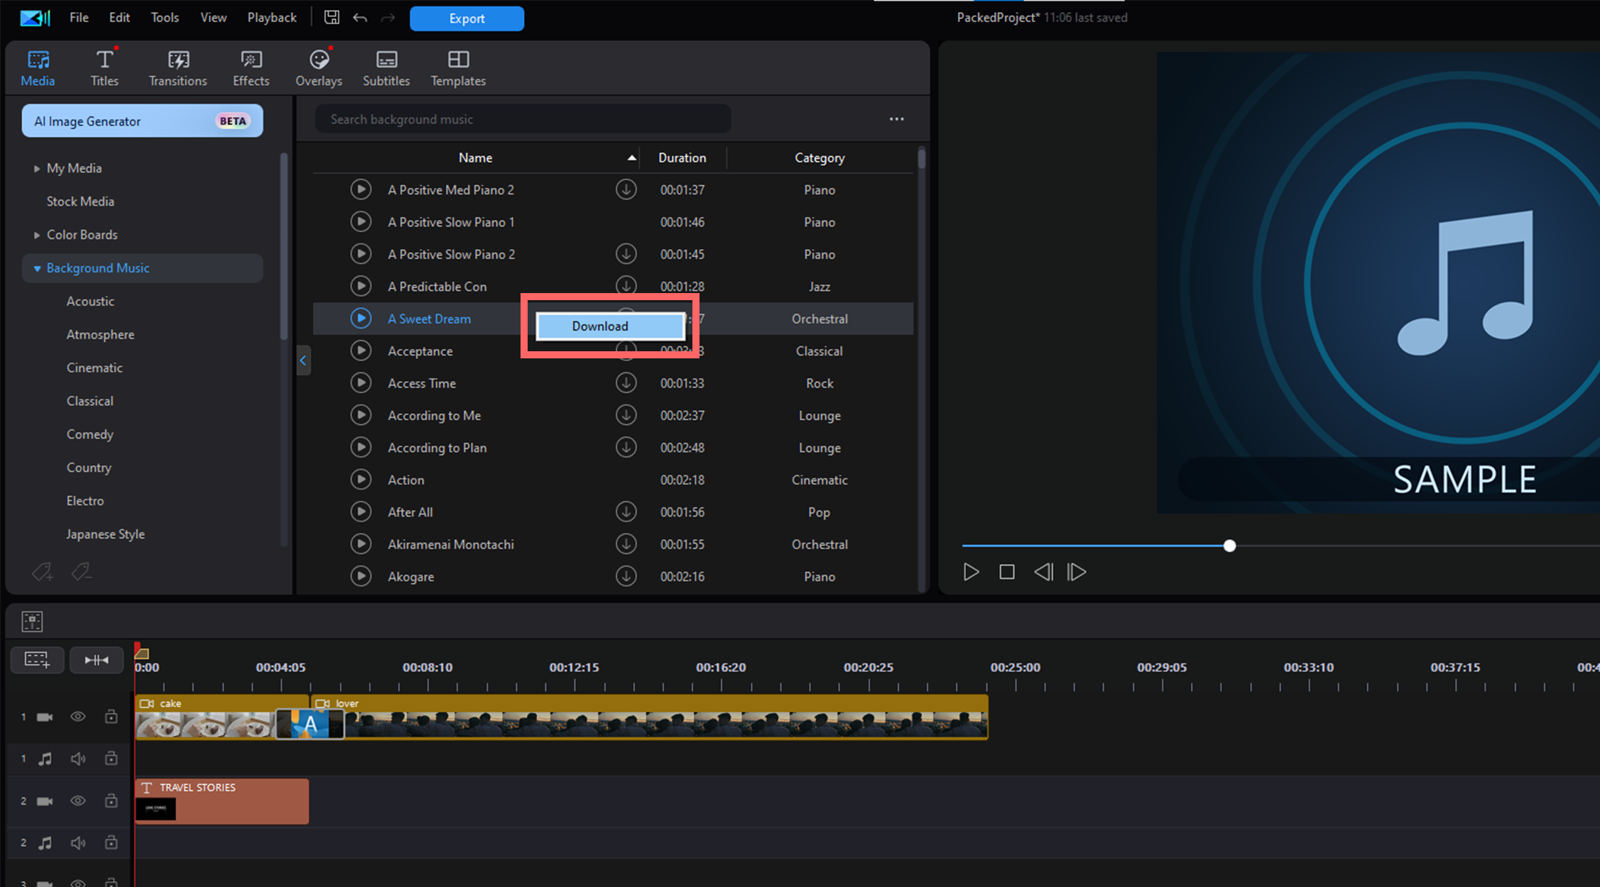
Task: Click the redo arrow icon
Action: (388, 18)
